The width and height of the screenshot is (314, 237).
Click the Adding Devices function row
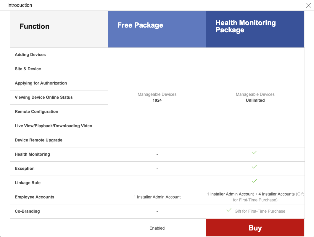30,55
